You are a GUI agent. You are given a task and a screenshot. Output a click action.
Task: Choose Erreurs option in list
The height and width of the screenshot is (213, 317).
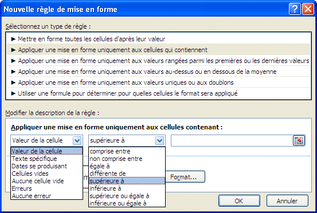pos(46,188)
